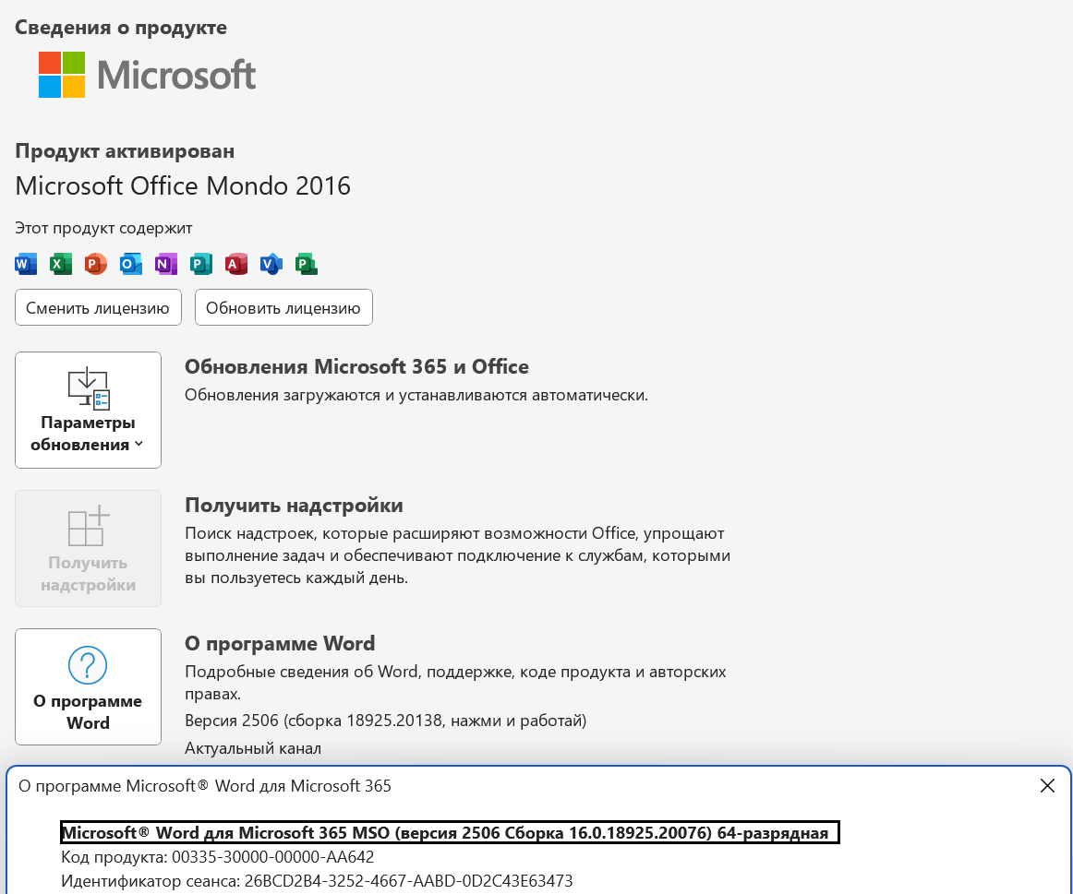This screenshot has height=894, width=1073.
Task: Click the "Версия 2506 (сборка 18925.20138...)" line
Action: 385,721
